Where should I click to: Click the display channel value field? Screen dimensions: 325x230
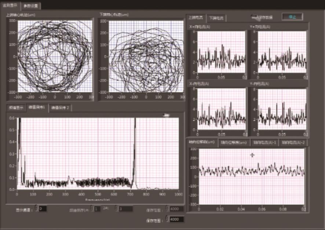point(43,209)
